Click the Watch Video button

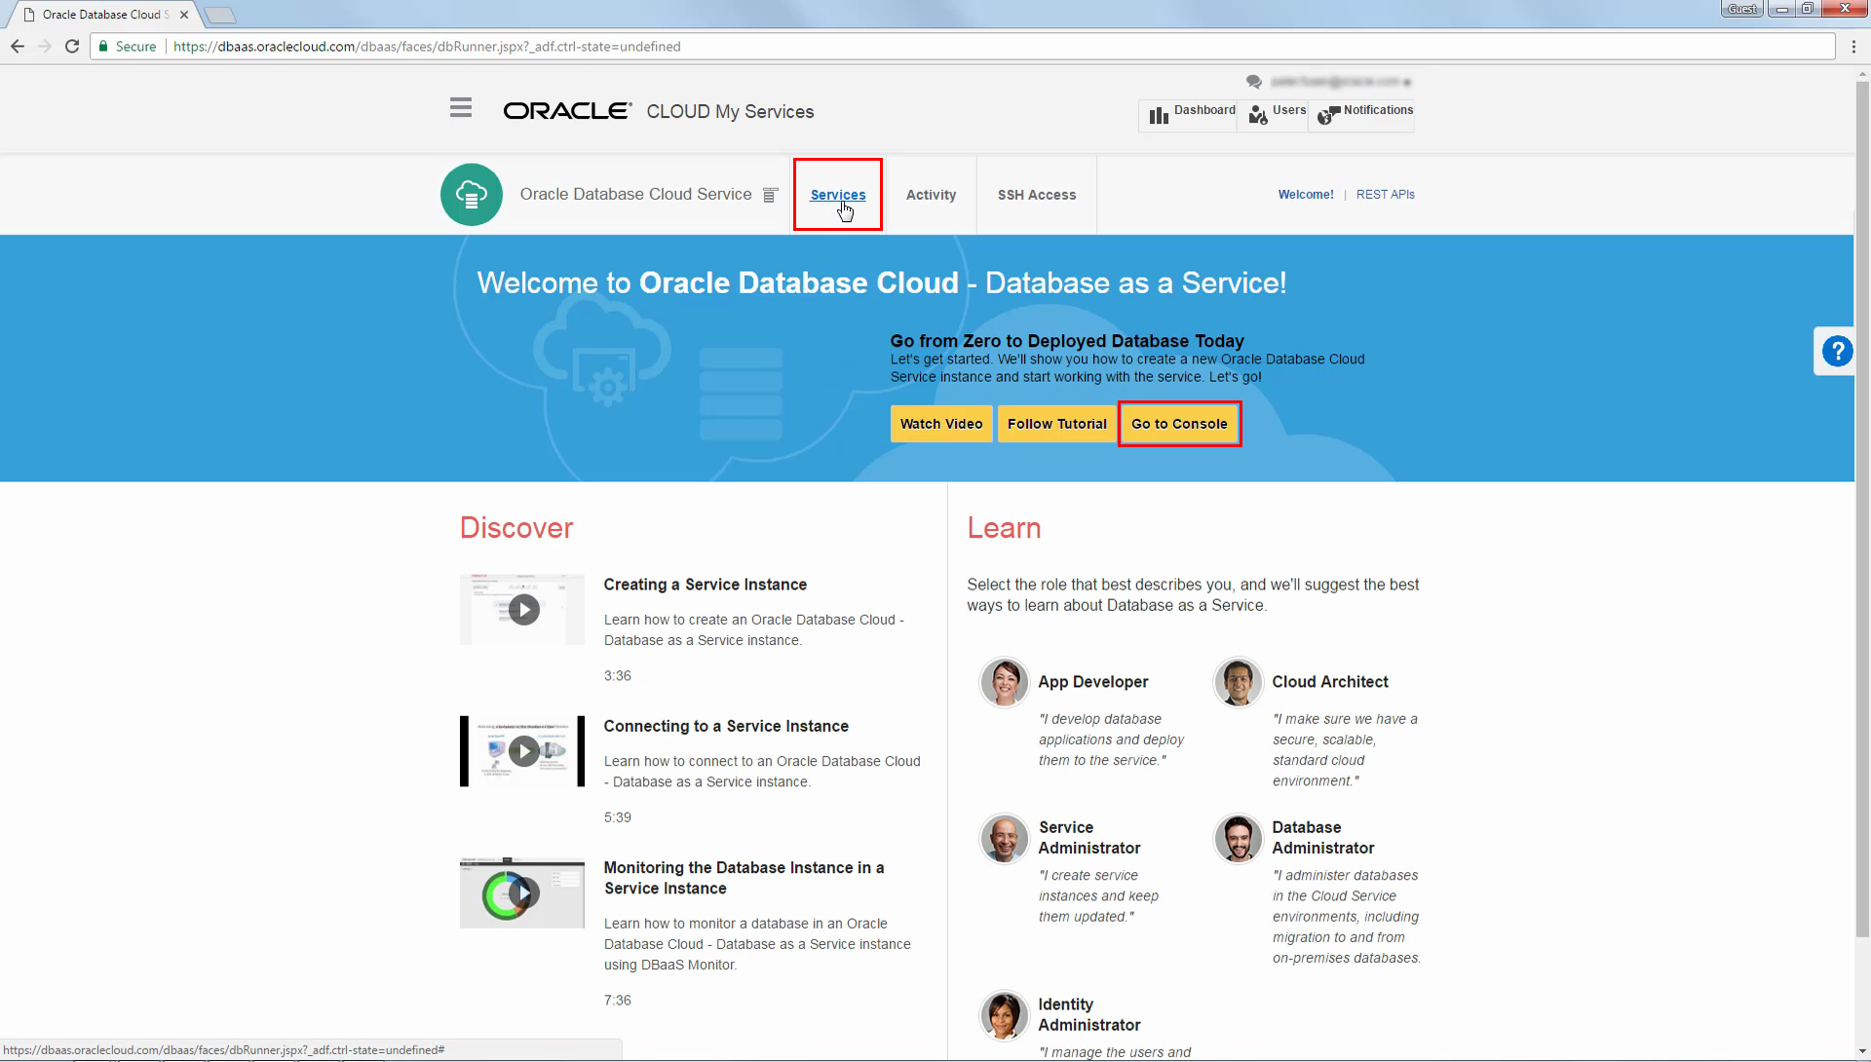(x=941, y=424)
